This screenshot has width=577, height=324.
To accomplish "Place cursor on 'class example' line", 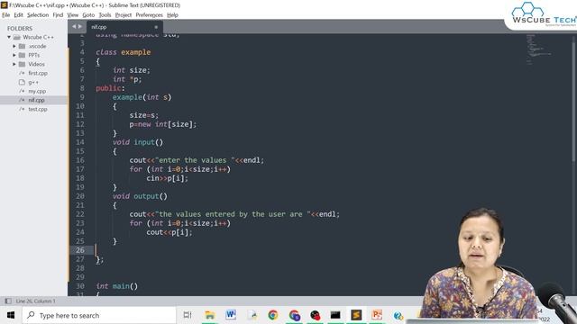I will (124, 52).
